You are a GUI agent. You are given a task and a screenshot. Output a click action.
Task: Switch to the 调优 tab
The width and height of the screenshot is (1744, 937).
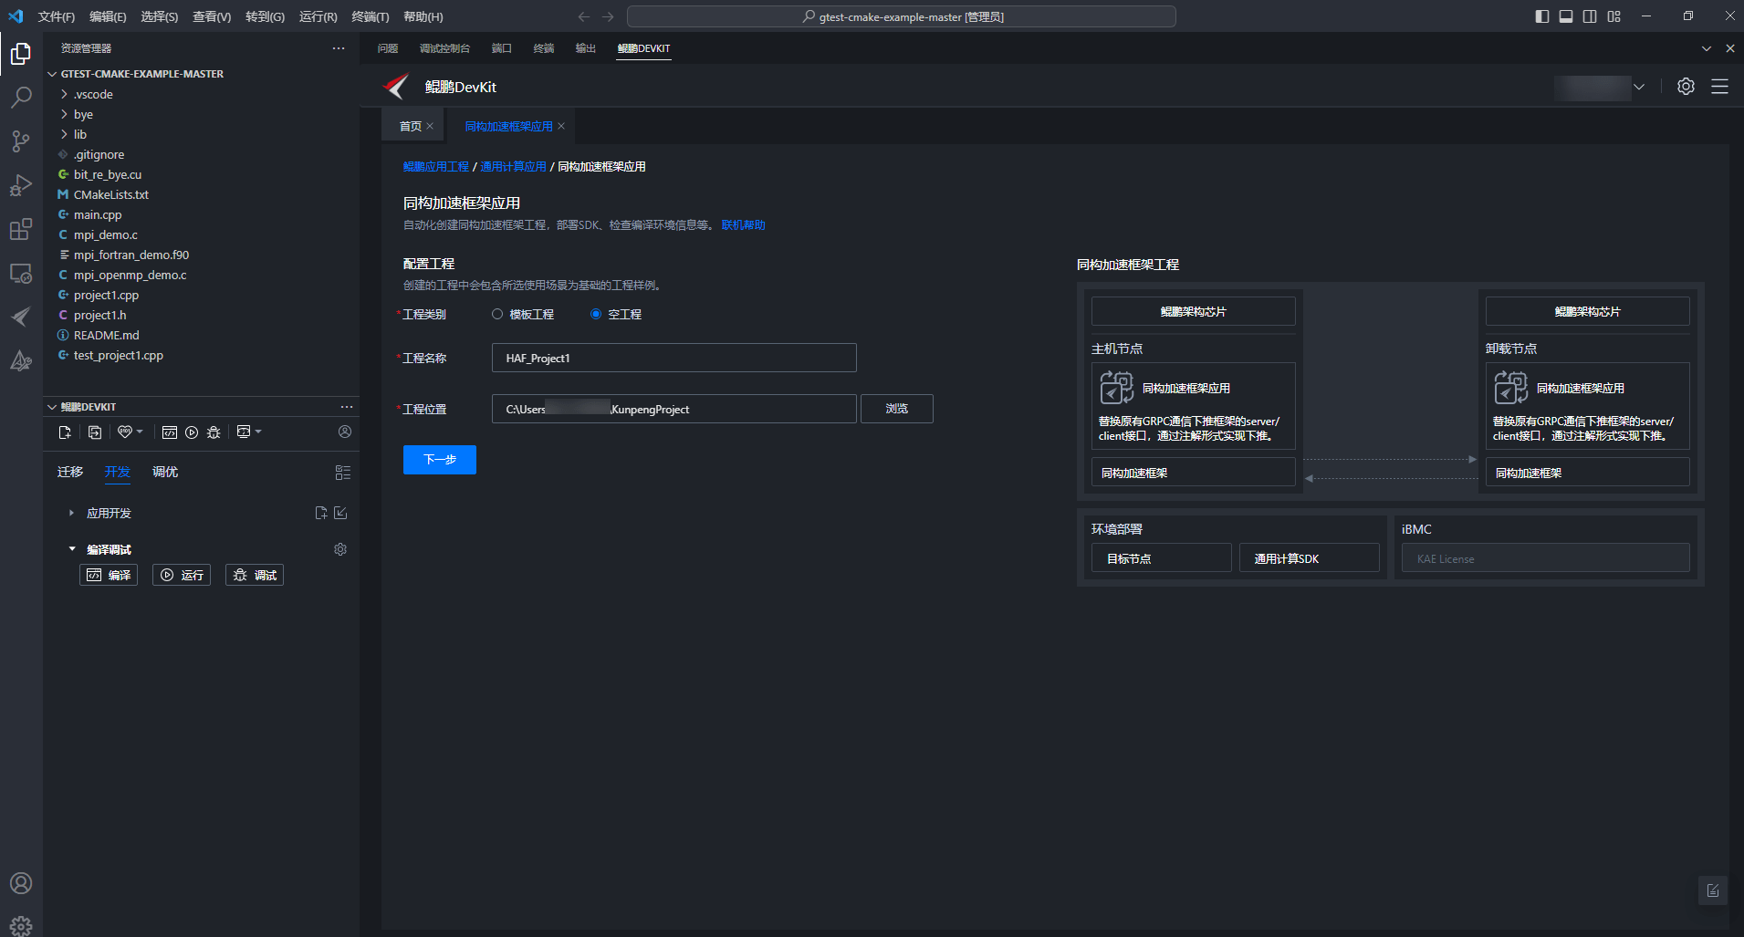pos(165,472)
